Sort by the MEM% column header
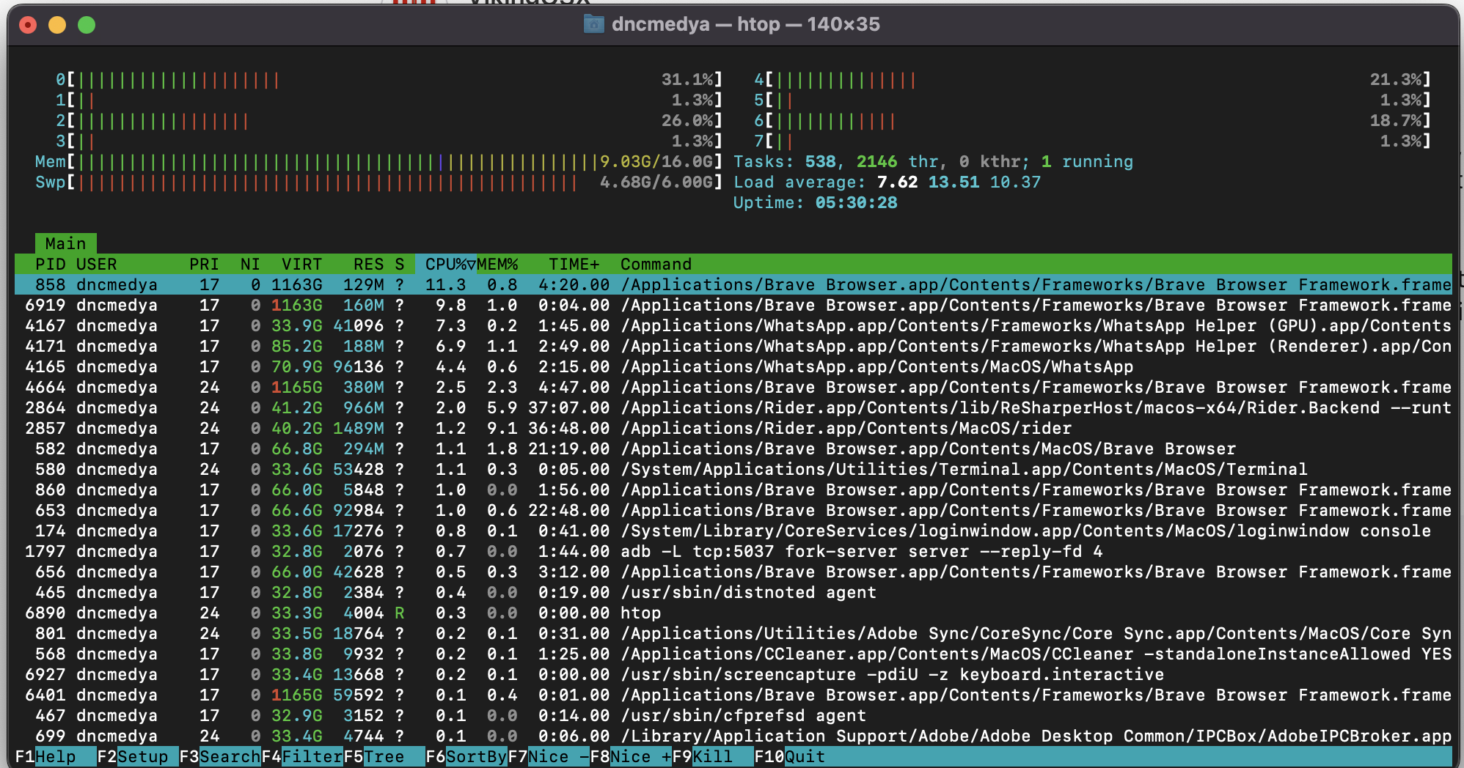Viewport: 1464px width, 768px height. tap(497, 264)
